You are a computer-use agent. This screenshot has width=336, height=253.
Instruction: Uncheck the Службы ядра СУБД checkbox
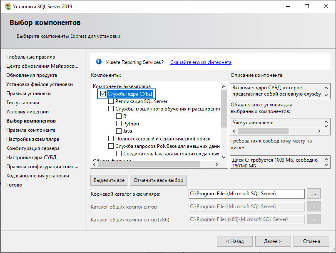click(103, 93)
